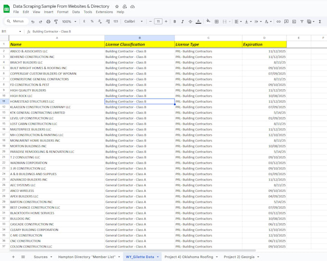Apply percent format
This screenshot has height=261, width=327.
tap(92, 21)
